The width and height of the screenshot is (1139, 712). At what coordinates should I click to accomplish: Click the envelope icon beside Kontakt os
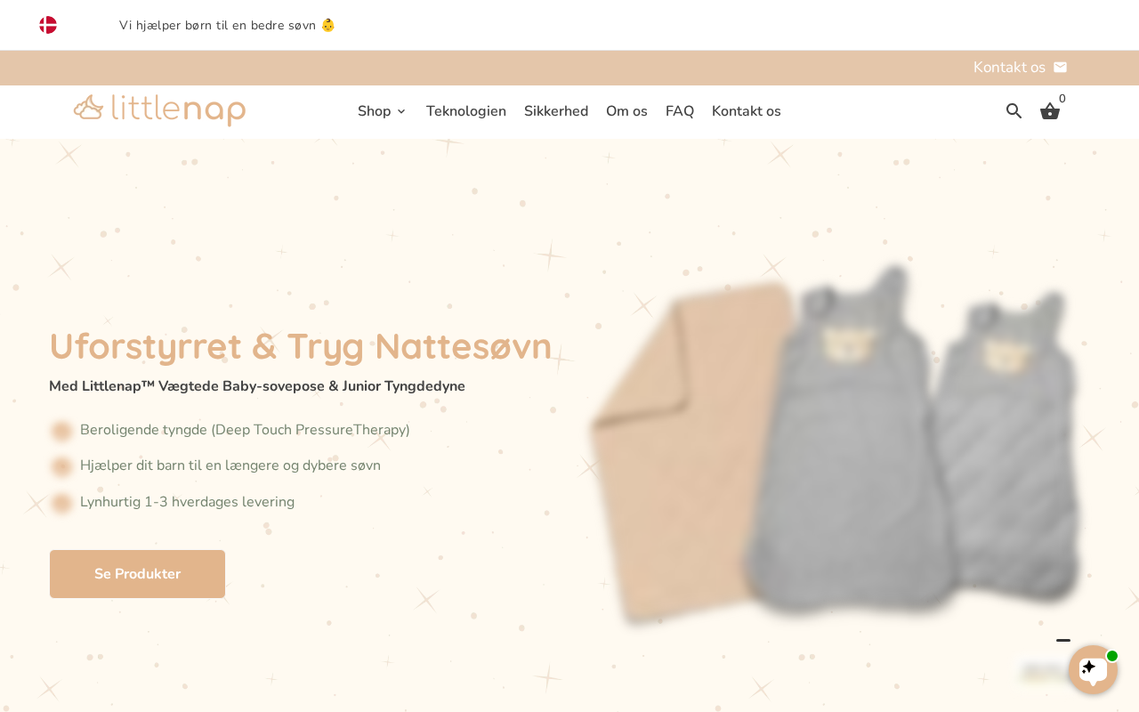pyautogui.click(x=1060, y=68)
